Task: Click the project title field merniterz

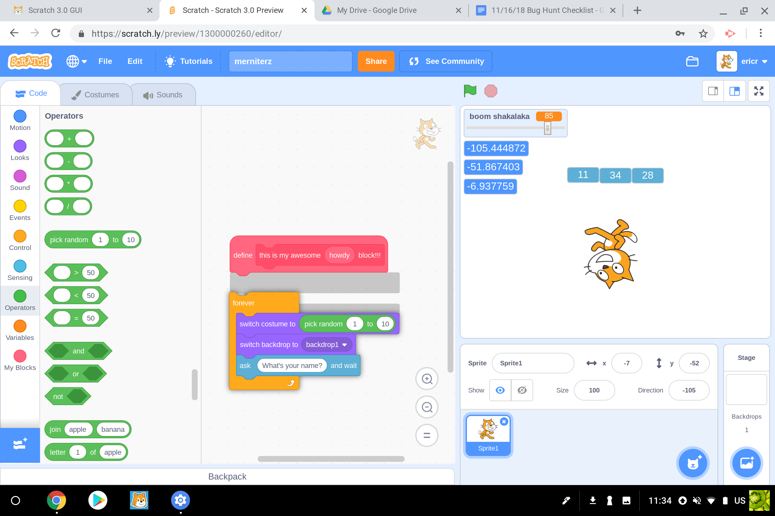Action: [290, 61]
